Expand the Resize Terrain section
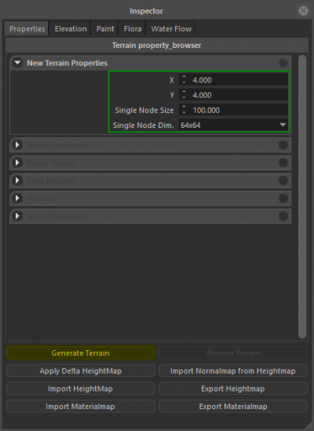Screen dimensions: 314x431 coord(17,163)
